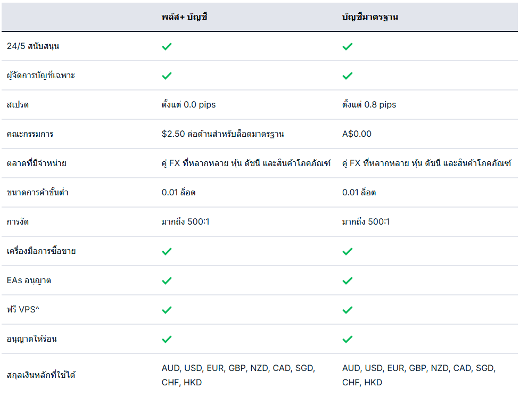Select the พลัส+ บัญชี column header
520x396 pixels.
coord(184,17)
